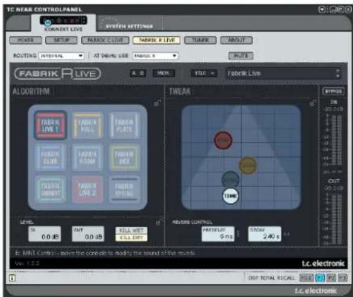Step to previous preset with up arrow

point(337,71)
